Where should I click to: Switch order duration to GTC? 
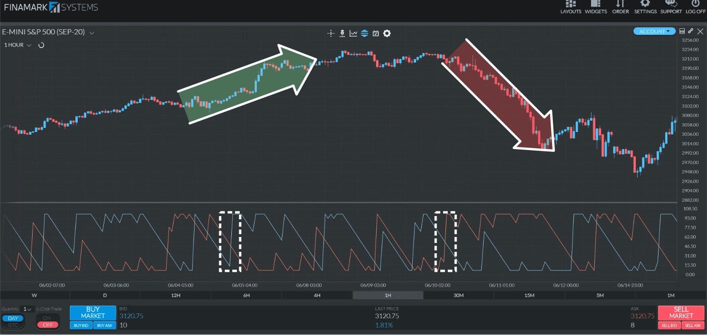pyautogui.click(x=13, y=325)
